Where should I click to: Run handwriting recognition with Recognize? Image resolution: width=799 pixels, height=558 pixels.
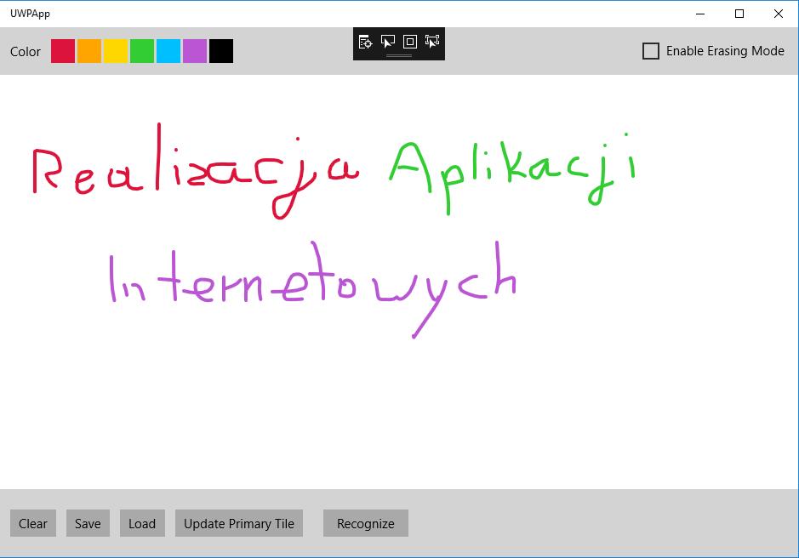click(365, 523)
